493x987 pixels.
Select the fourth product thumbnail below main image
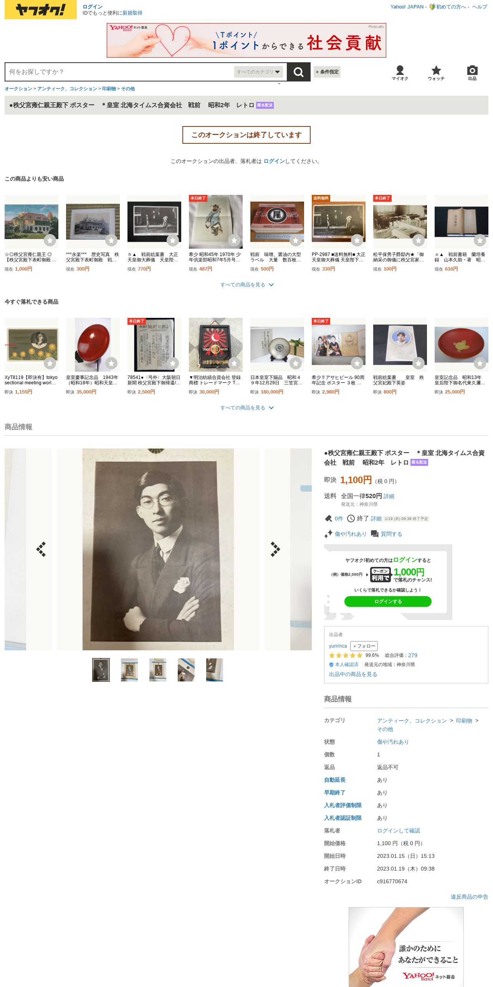point(186,670)
